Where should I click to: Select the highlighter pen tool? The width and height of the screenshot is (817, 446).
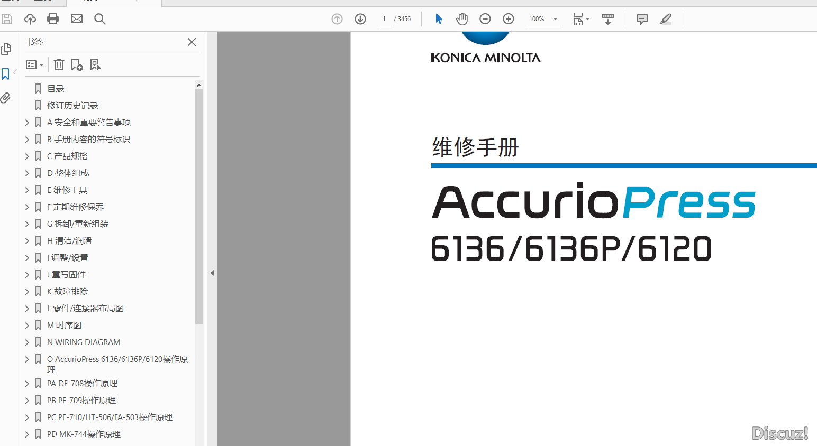coord(666,19)
